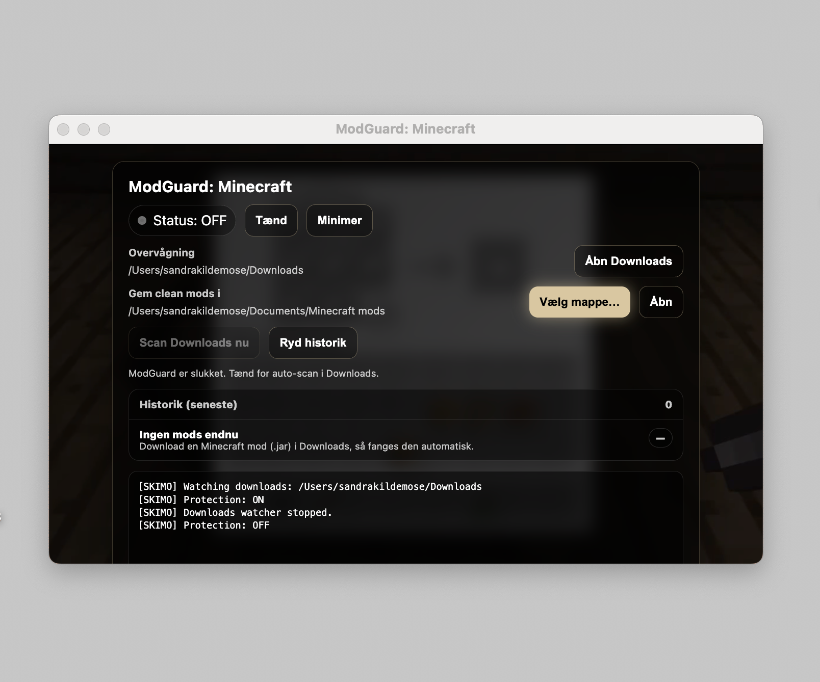
Task: Click the ModGuard: Minecraft heading in panel
Action: 210,187
